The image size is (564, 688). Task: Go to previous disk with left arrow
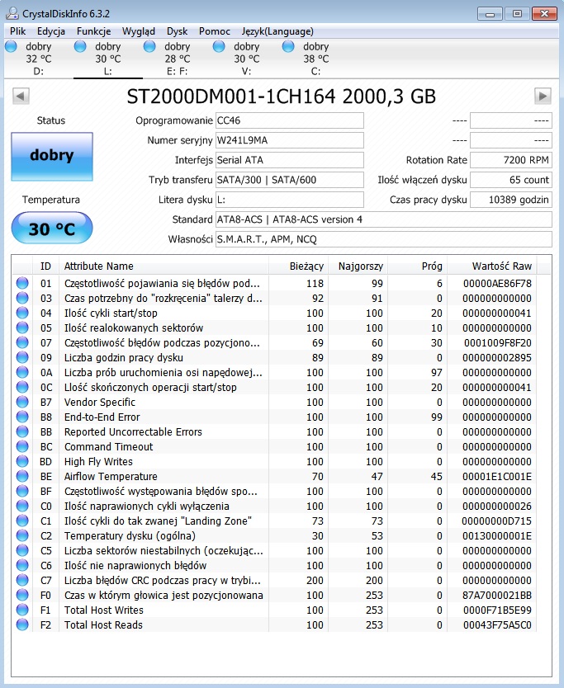[x=21, y=96]
